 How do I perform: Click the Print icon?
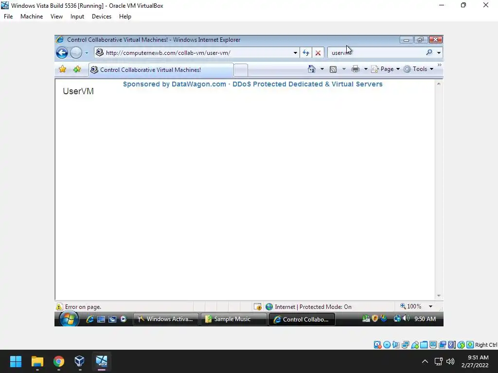point(356,69)
